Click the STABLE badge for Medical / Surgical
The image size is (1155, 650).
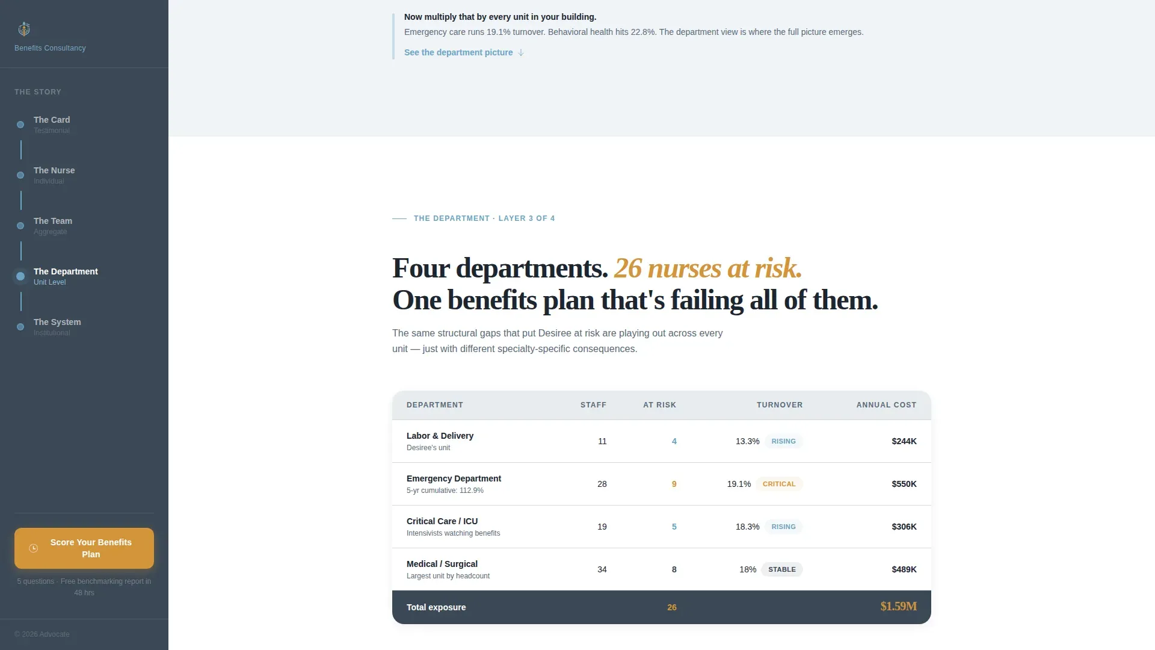(782, 569)
